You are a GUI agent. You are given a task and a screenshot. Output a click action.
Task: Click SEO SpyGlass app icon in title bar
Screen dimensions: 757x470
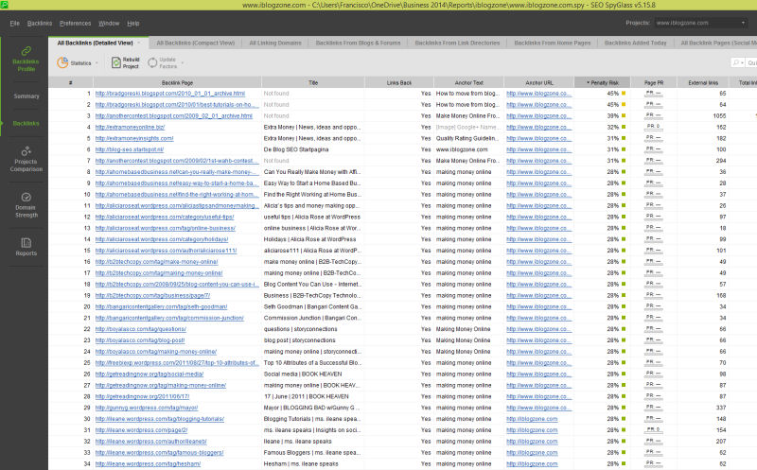pos(4,5)
